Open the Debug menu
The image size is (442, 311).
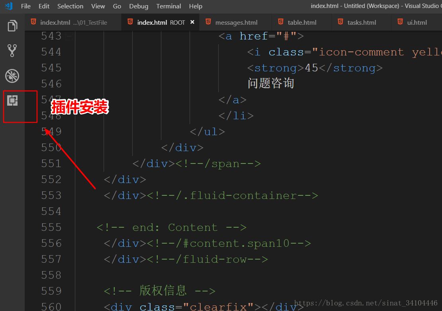(x=139, y=6)
